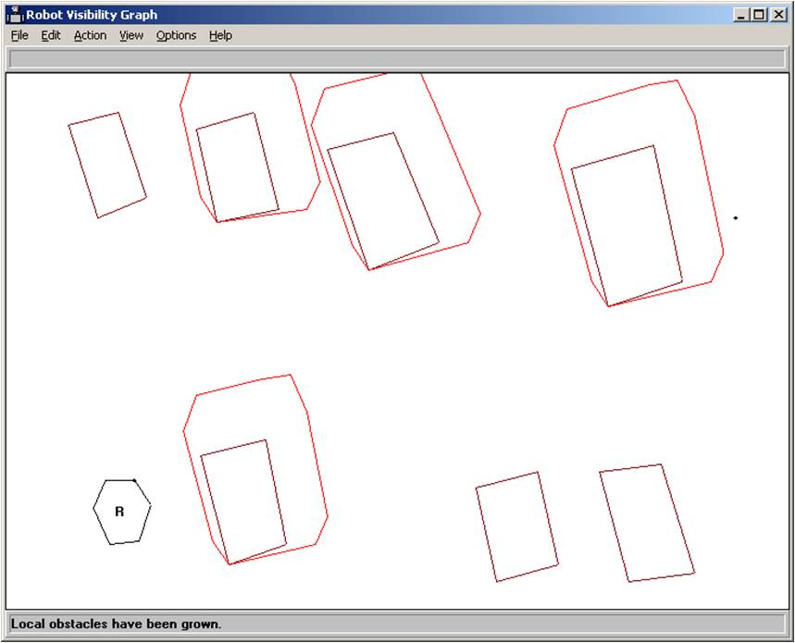795x643 pixels.
Task: Click the goal point dot at right
Action: coord(735,218)
